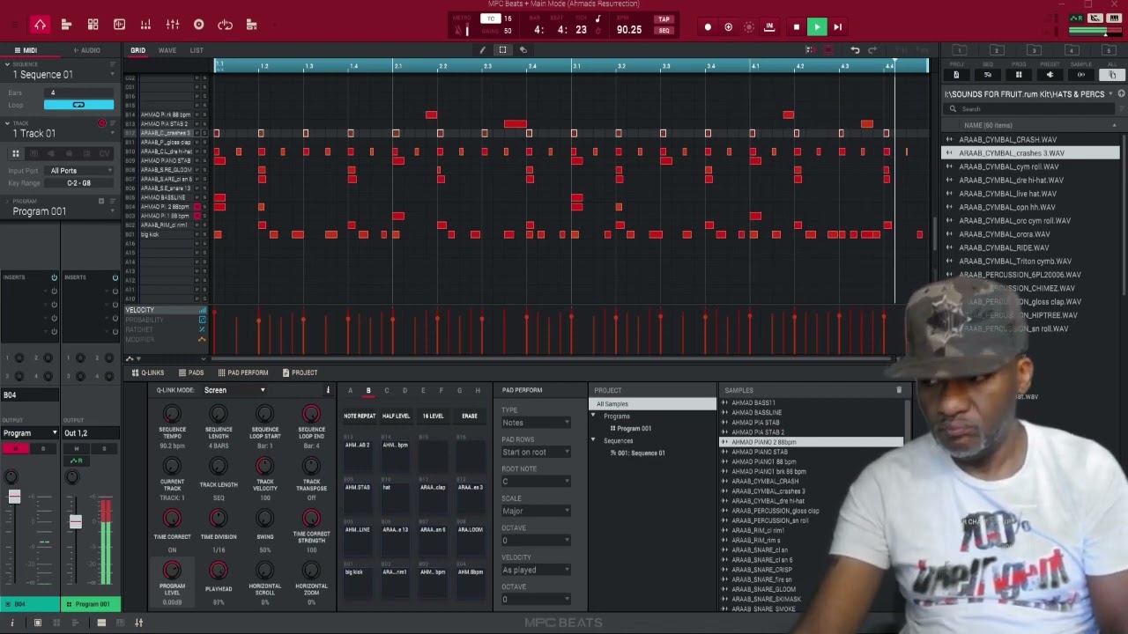Solo the AHMAD PIANO STAB row
Screen dimensions: 1128x634
[x=204, y=160]
